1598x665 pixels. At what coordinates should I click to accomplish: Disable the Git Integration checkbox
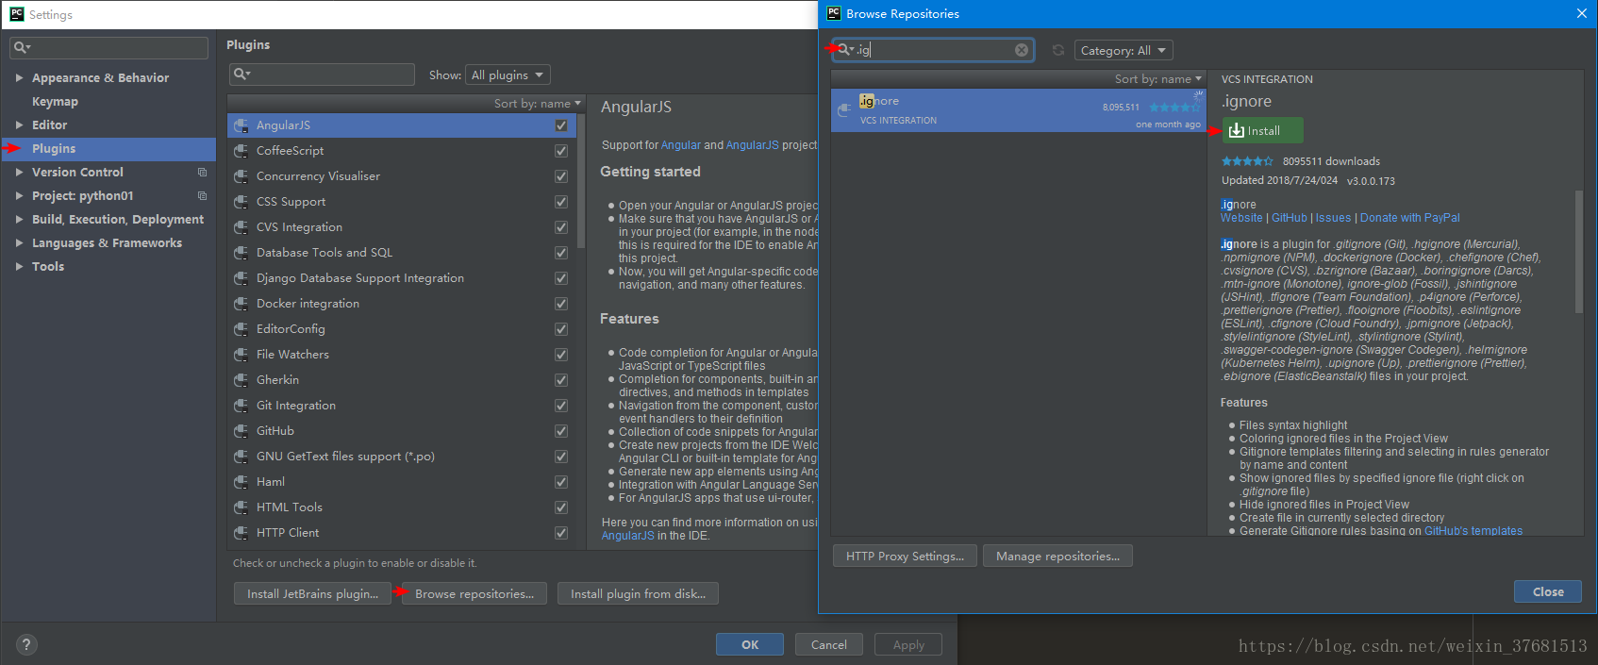pos(561,406)
